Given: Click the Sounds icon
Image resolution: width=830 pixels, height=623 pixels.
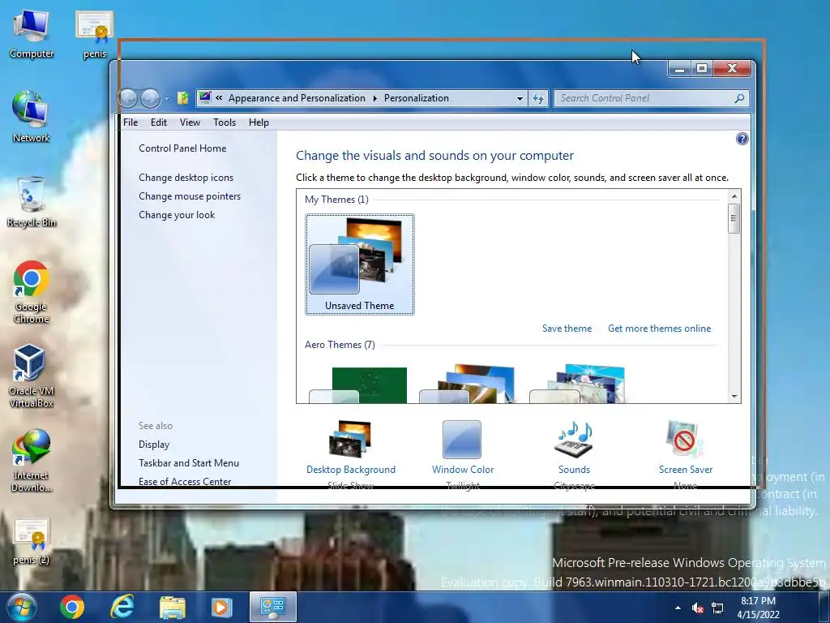Looking at the screenshot, I should click(x=575, y=439).
